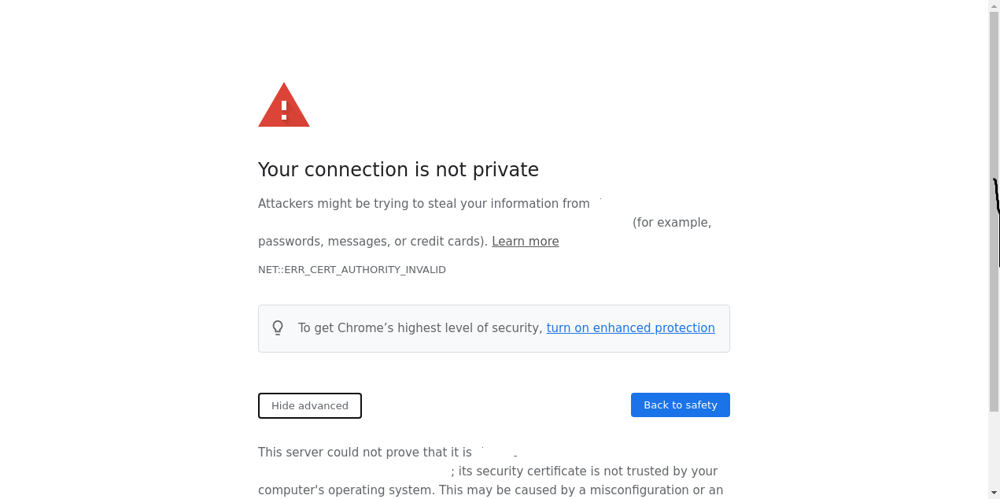This screenshot has height=499, width=1000.
Task: Click the underline under Learn more
Action: point(525,248)
